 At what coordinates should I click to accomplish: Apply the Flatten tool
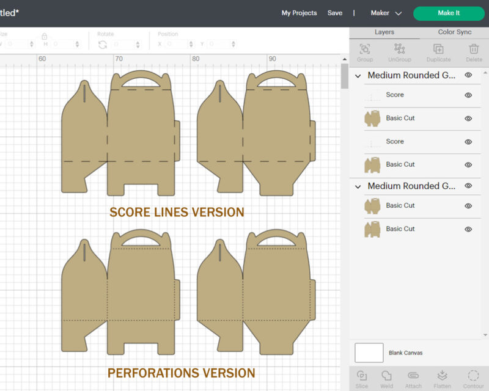(441, 378)
